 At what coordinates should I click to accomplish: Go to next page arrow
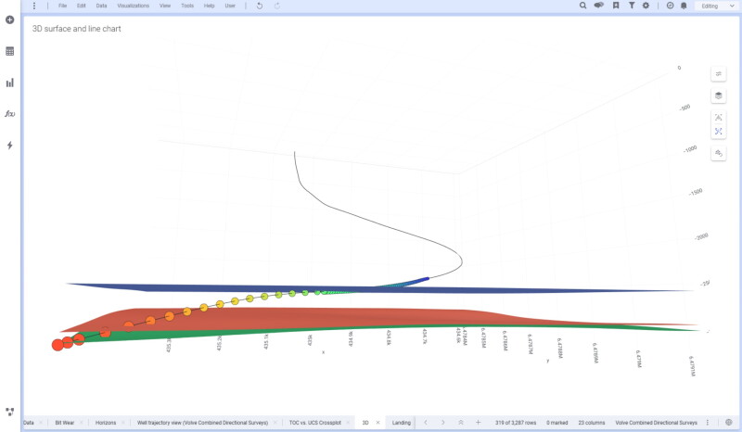coord(443,422)
